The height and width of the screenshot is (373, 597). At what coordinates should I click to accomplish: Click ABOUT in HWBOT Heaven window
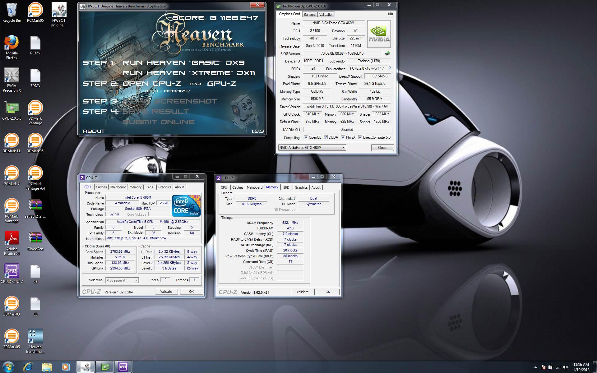(94, 131)
